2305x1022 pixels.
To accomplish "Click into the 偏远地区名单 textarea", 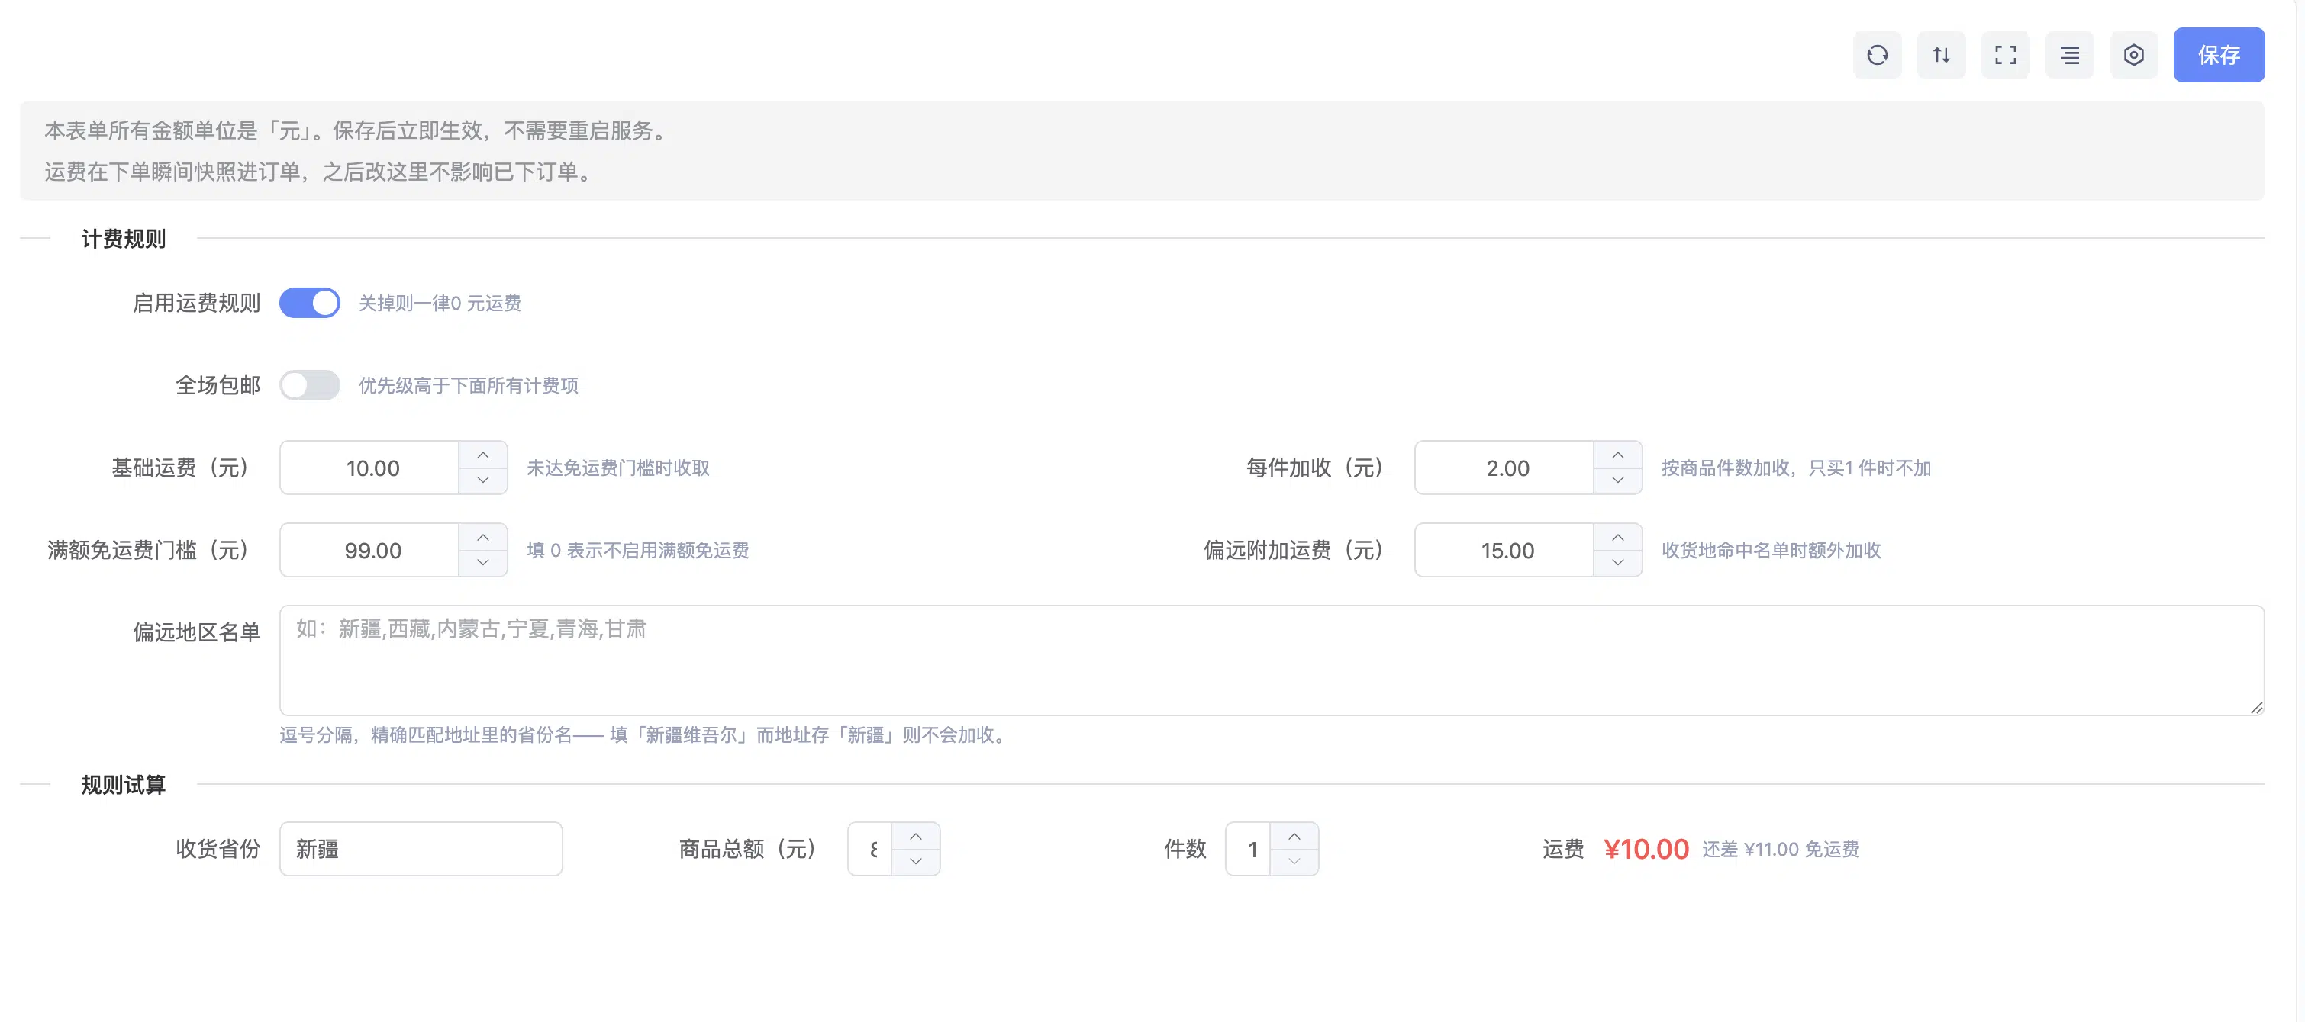I will point(1272,660).
